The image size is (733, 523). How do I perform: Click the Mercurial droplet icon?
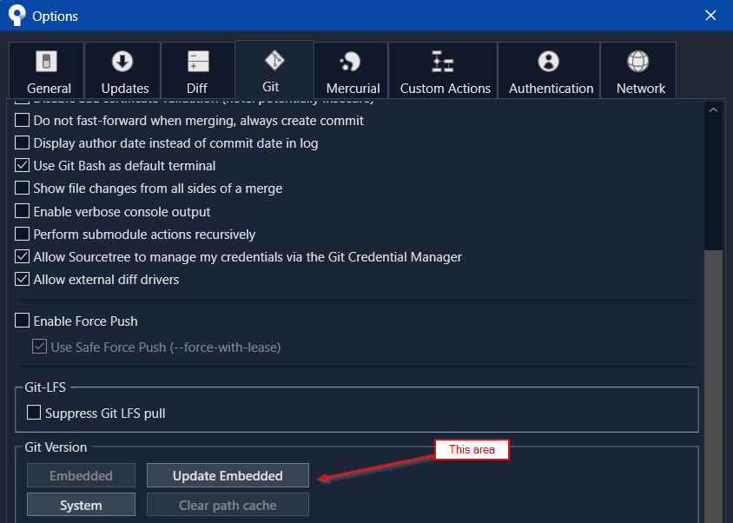352,63
